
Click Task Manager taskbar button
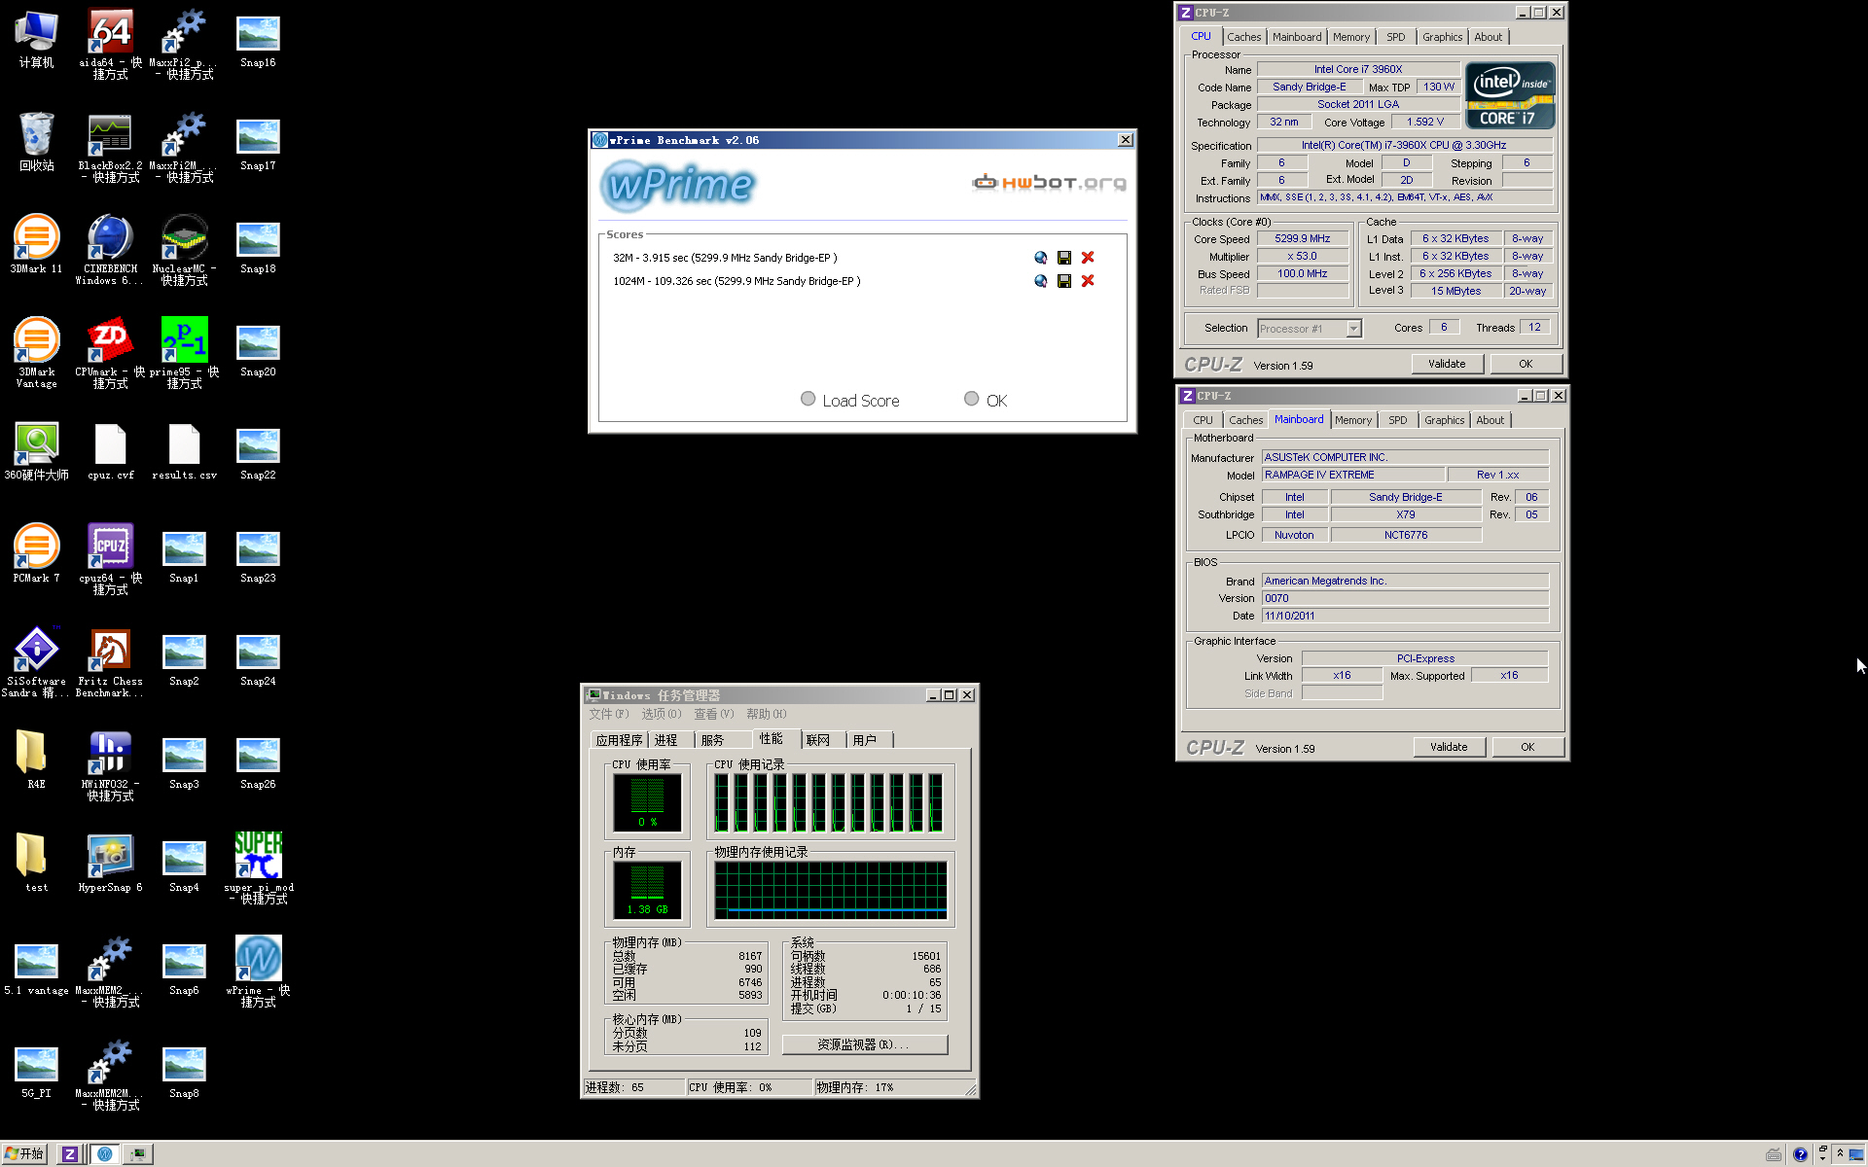tap(138, 1154)
